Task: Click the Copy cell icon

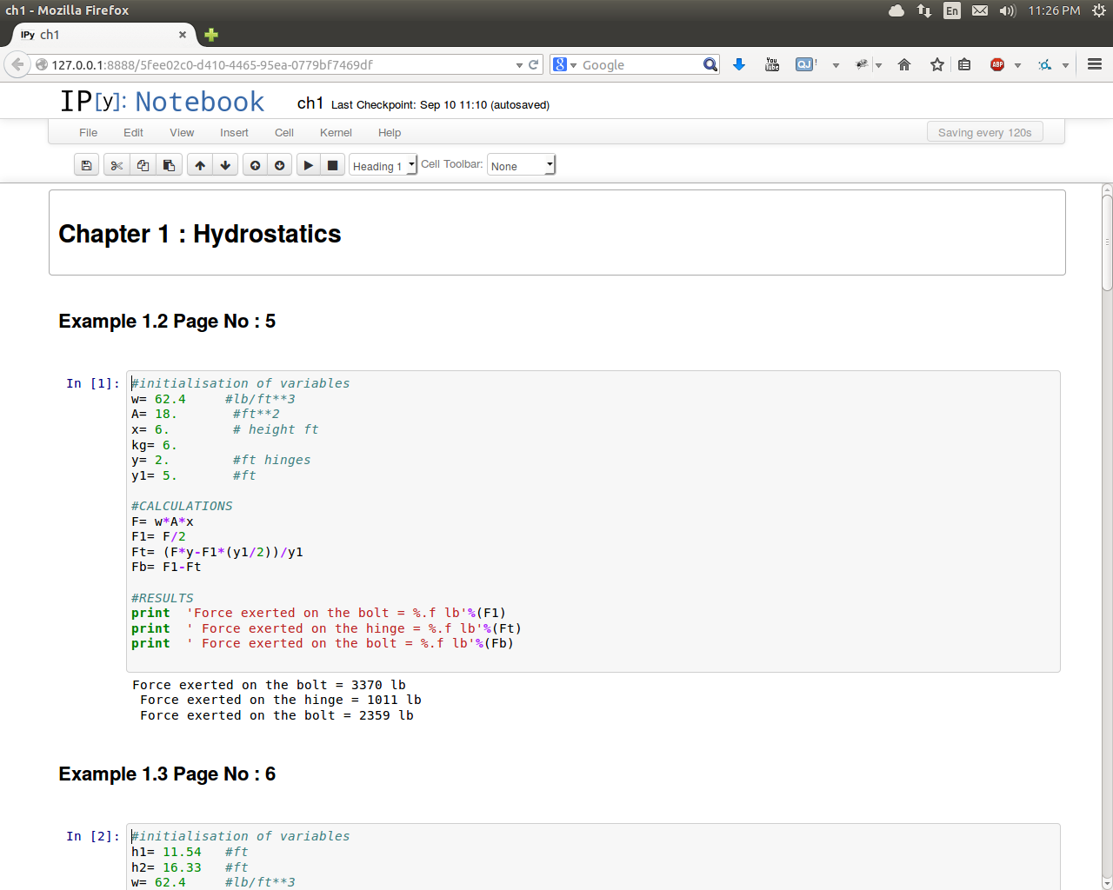Action: tap(143, 165)
